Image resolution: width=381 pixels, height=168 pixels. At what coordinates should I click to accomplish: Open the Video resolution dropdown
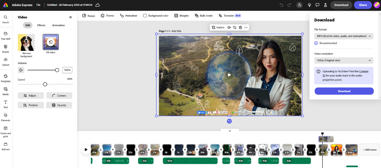pyautogui.click(x=343, y=60)
